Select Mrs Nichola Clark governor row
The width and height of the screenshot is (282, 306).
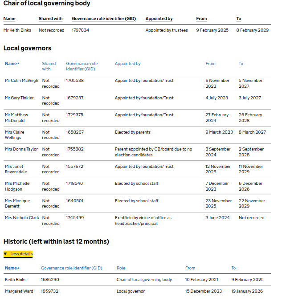click(22, 218)
